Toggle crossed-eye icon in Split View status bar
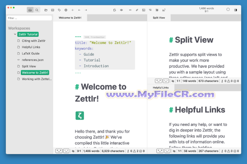The image size is (247, 164). pos(173,81)
